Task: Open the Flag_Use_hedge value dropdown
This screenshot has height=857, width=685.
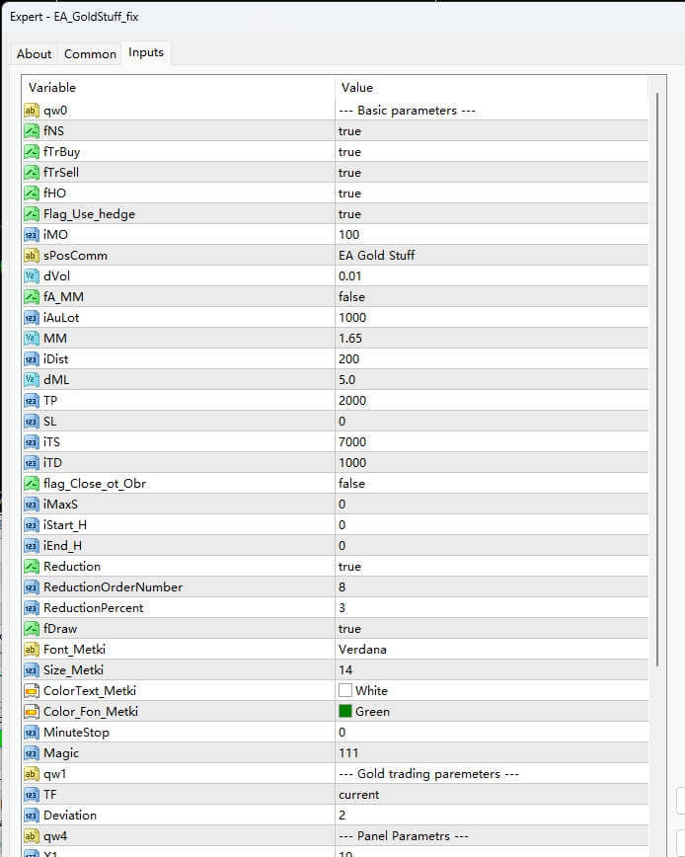Action: pos(492,214)
